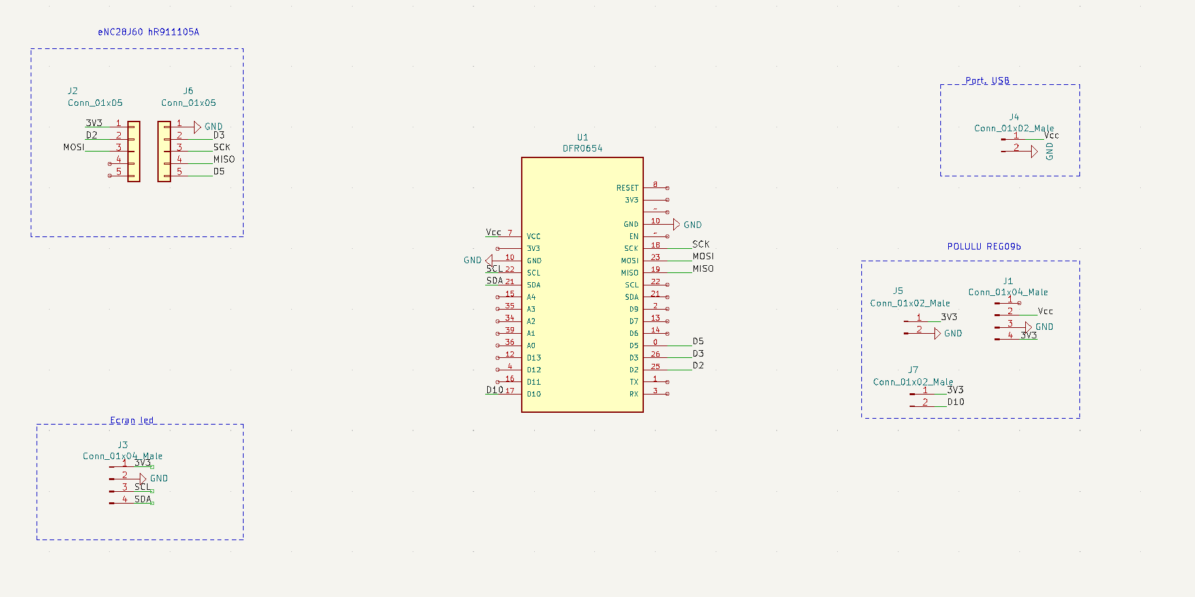Select Conn_01x02_Male value under J7

[913, 381]
